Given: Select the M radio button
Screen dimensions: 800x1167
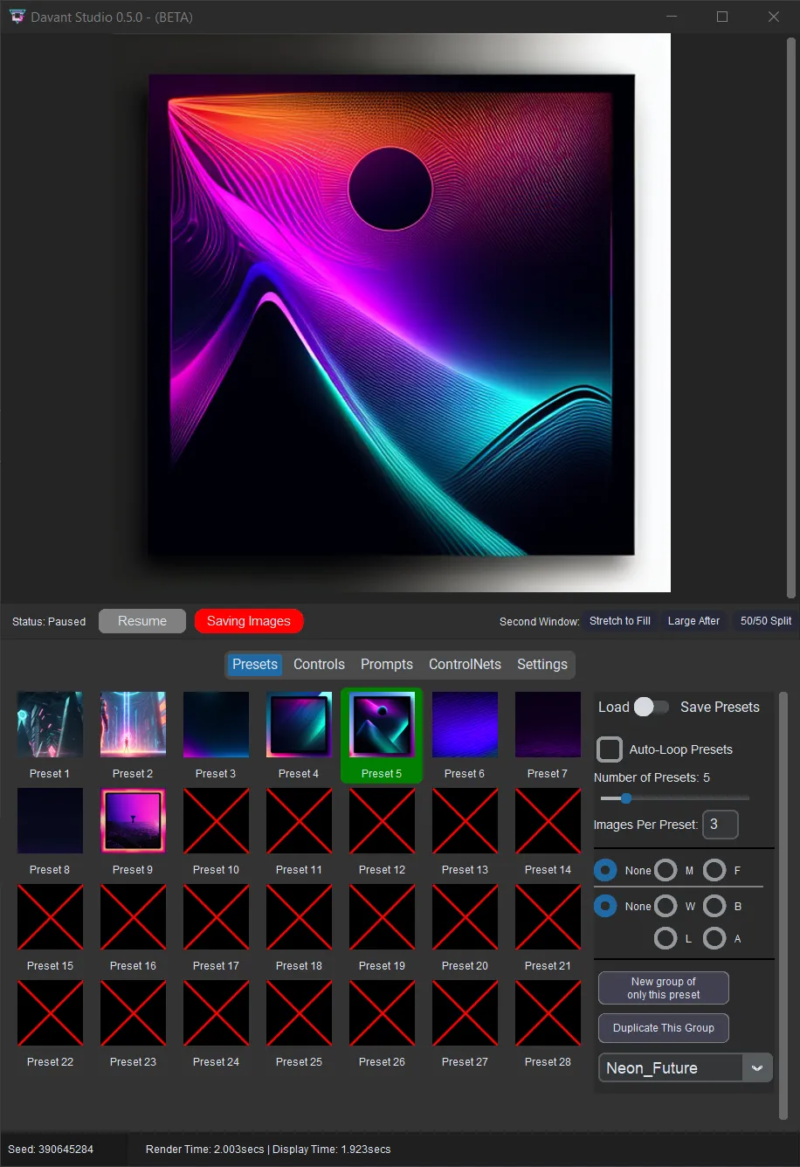Looking at the screenshot, I should pyautogui.click(x=666, y=869).
